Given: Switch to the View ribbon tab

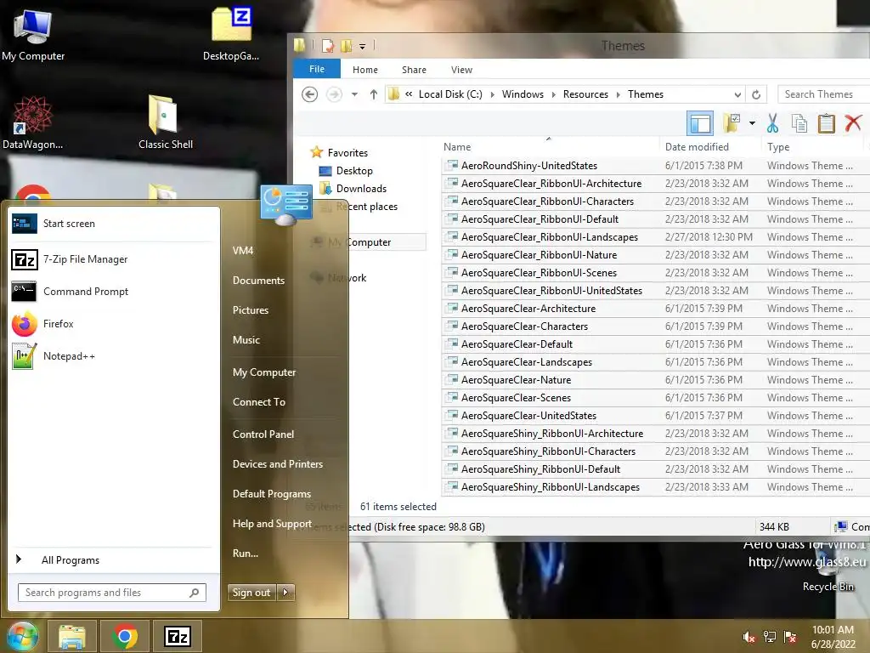Looking at the screenshot, I should (x=461, y=70).
